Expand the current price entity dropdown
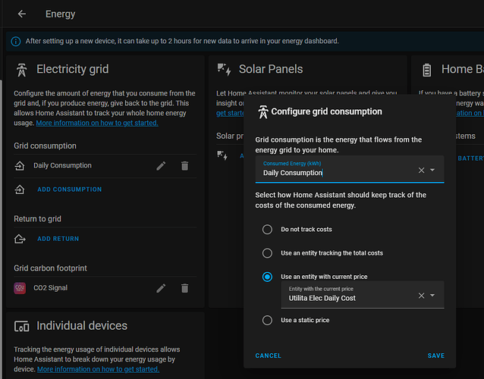 coord(433,296)
